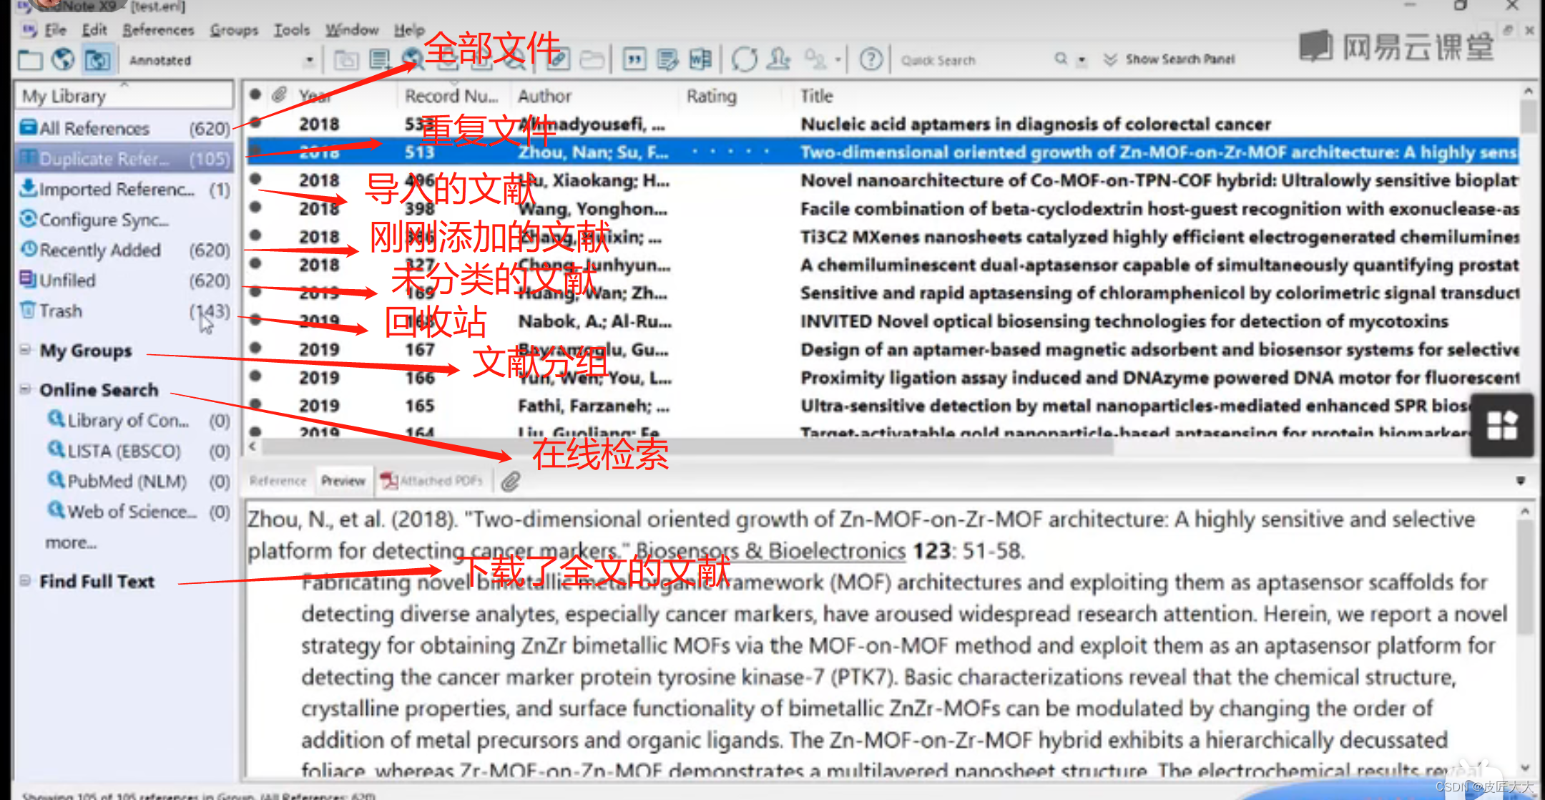Image resolution: width=1545 pixels, height=800 pixels.
Task: Open Help question mark icon
Action: [x=870, y=60]
